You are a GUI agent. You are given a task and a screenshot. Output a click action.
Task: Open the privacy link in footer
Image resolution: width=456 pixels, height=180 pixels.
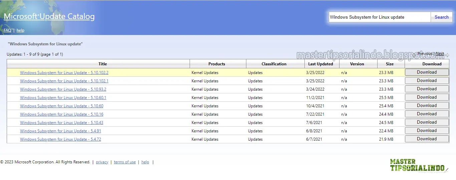pyautogui.click(x=102, y=162)
